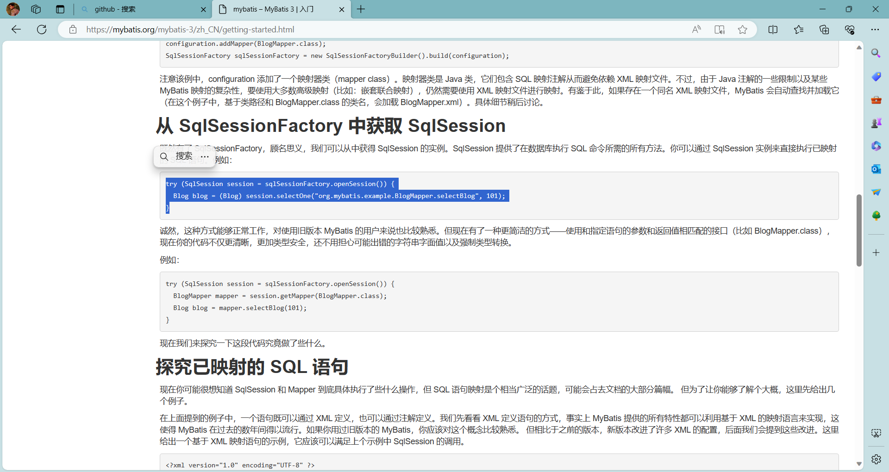This screenshot has width=889, height=472.
Task: Open the immersive reader or translate icon
Action: point(720,30)
